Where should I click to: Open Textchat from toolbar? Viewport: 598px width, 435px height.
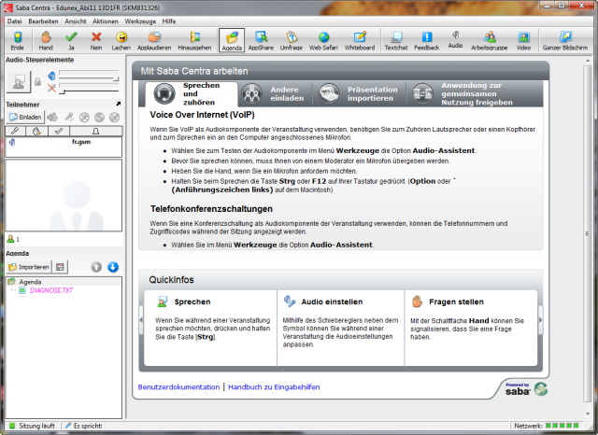click(x=396, y=41)
